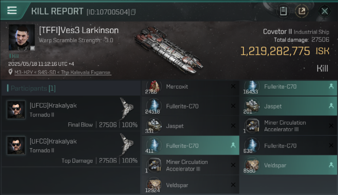Screen dimensions: 338x195
Task: Click the X on Jaspet 331 row
Action: tap(233, 126)
